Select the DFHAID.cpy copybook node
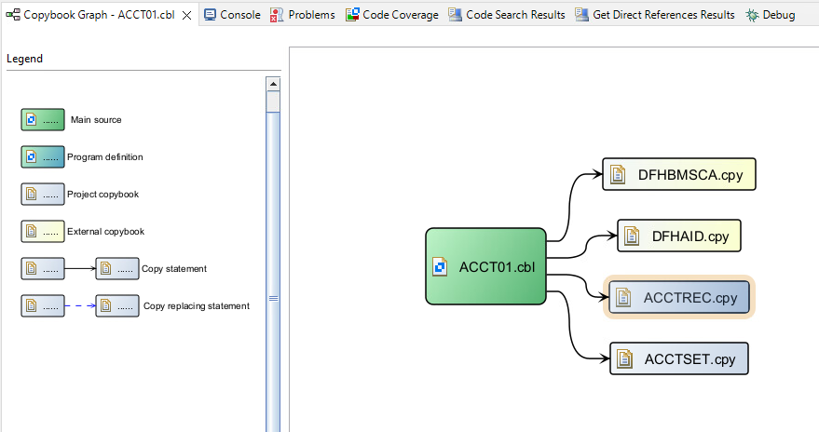The width and height of the screenshot is (819, 432). [x=678, y=236]
